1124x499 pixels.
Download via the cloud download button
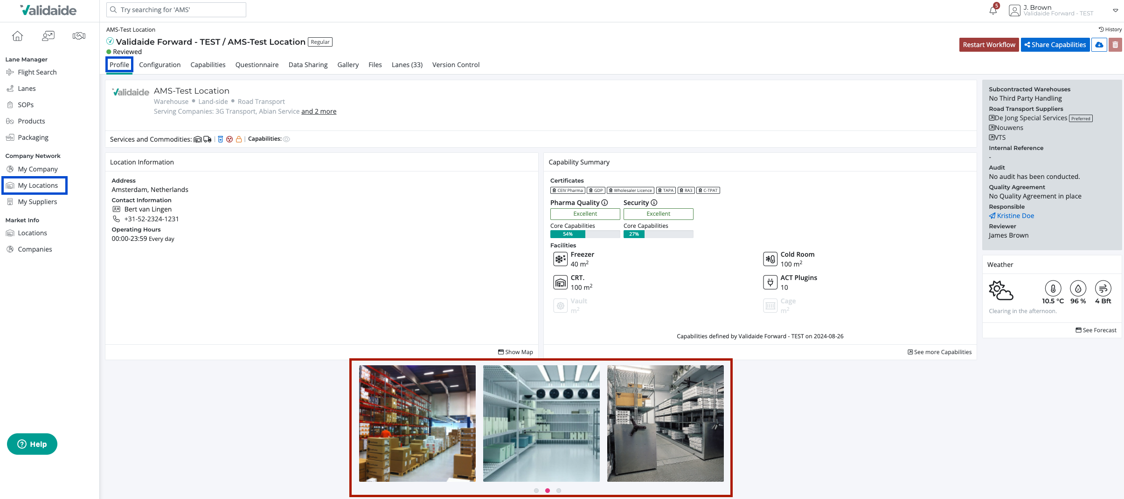click(x=1099, y=45)
